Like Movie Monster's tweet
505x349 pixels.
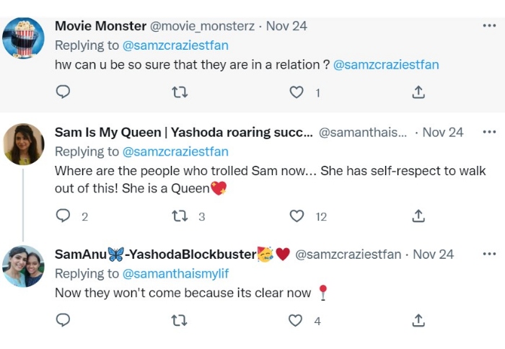coord(296,92)
